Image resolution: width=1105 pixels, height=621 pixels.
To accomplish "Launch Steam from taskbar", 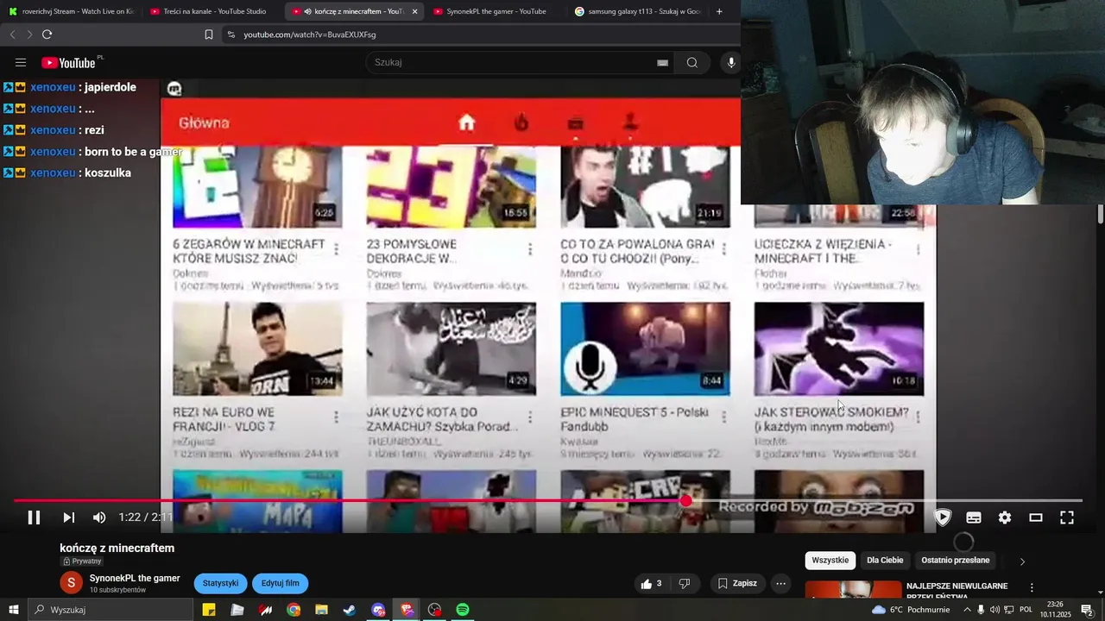I will [350, 610].
